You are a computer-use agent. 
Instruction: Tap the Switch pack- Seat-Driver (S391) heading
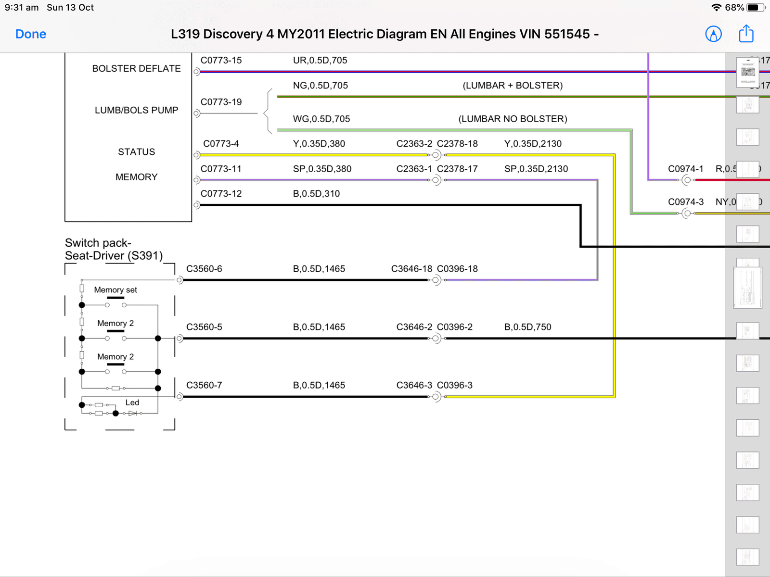tap(114, 249)
